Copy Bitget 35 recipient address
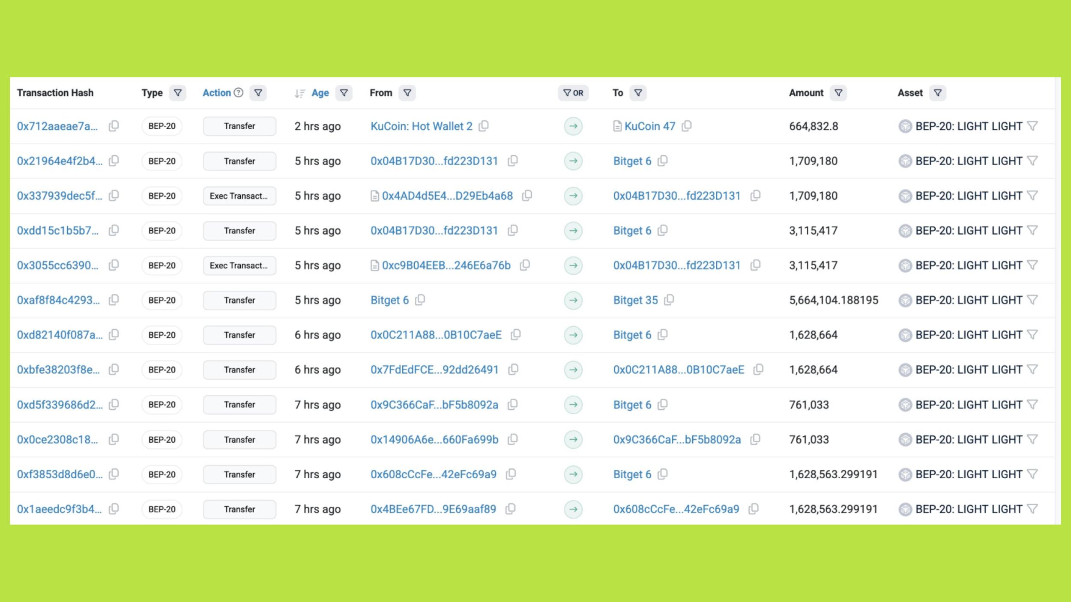 pos(669,300)
